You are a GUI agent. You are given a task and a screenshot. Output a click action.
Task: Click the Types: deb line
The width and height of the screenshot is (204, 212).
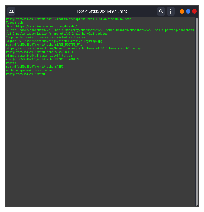tap(14, 23)
